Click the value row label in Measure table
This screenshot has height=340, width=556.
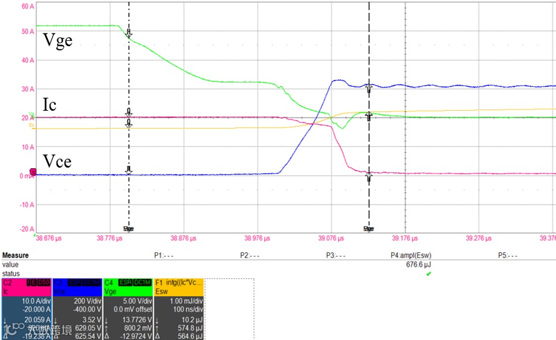[10, 264]
